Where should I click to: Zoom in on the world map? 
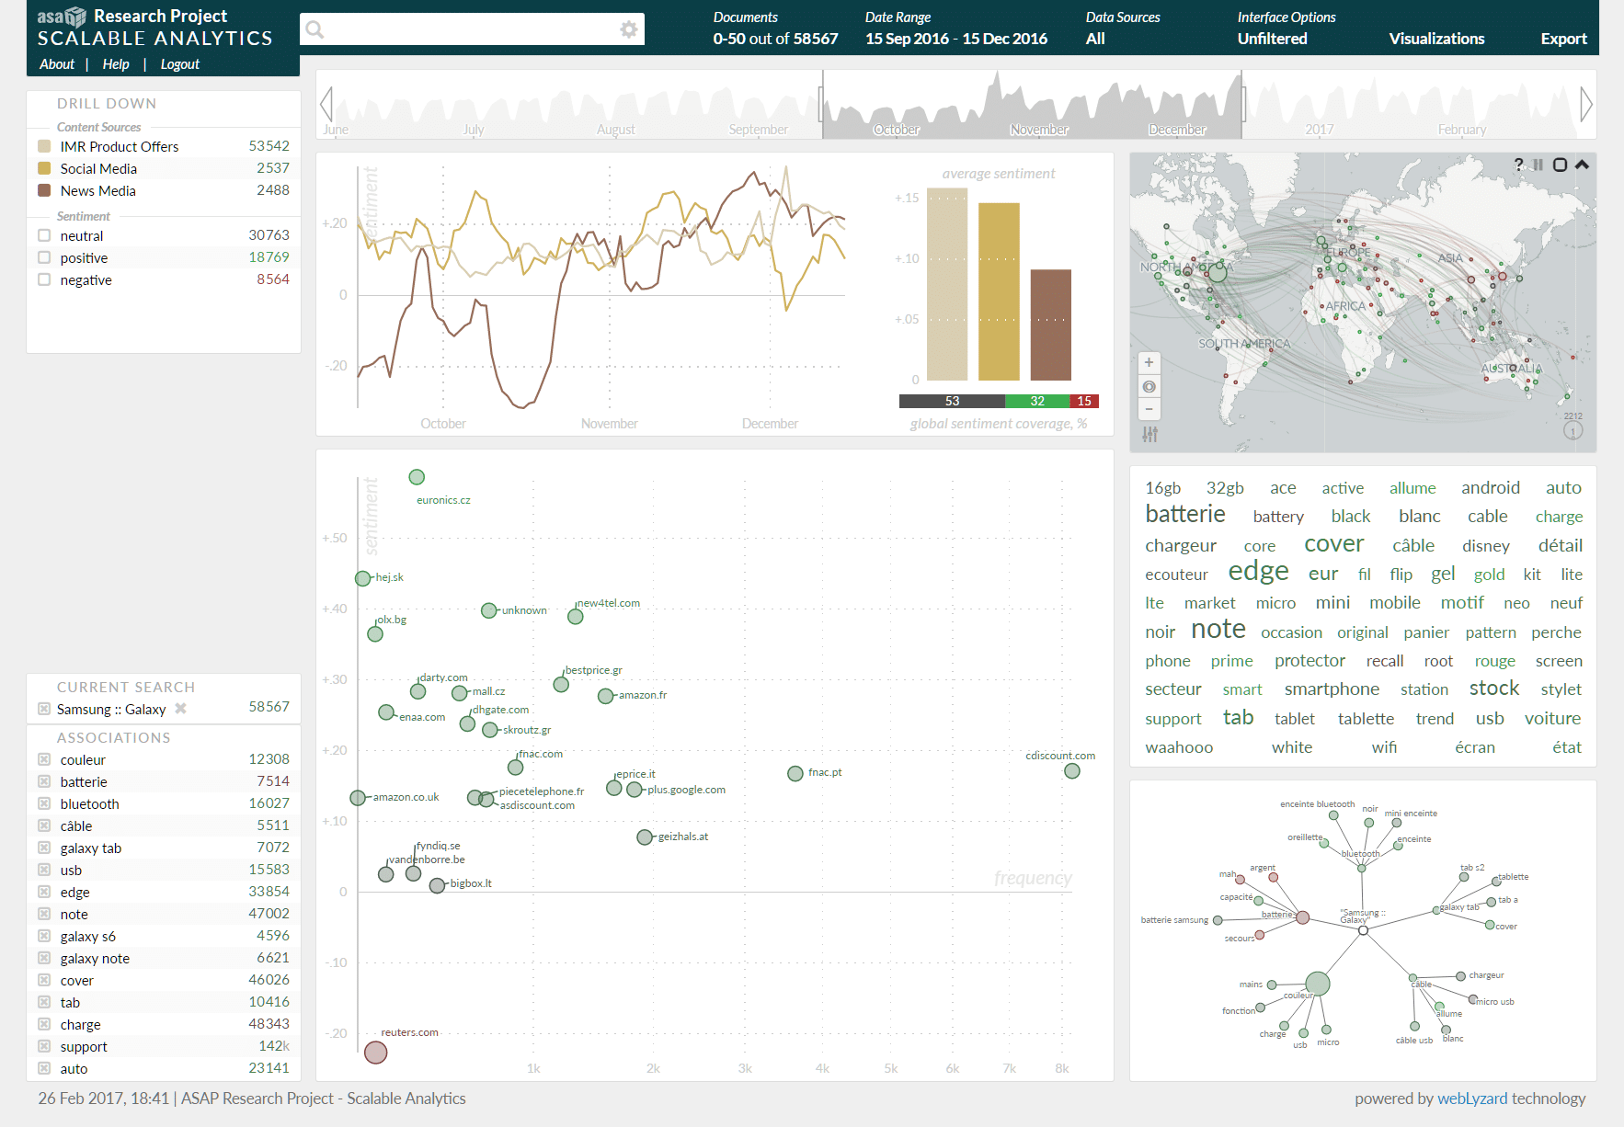click(1149, 362)
